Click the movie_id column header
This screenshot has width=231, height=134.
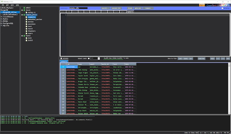107,64
